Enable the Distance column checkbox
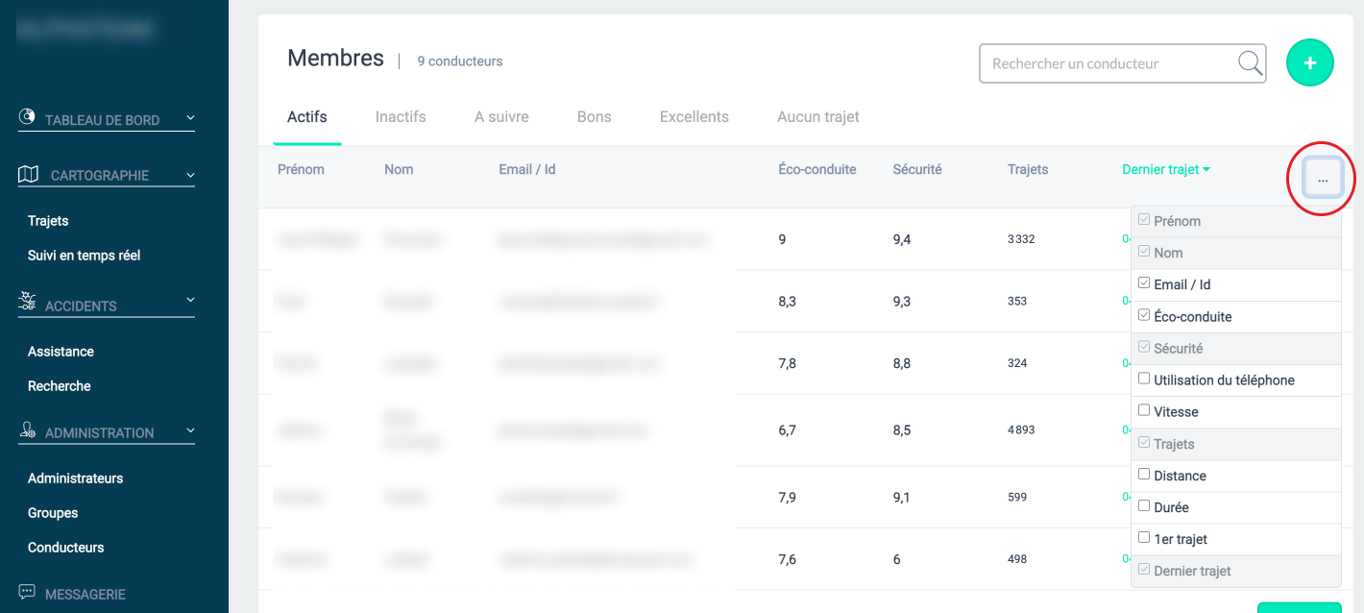This screenshot has height=613, width=1364. [1144, 475]
